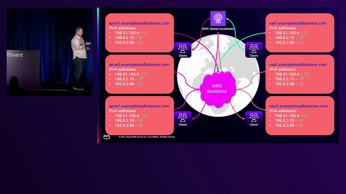Select the Clients icon beside the use1 card

(254, 50)
